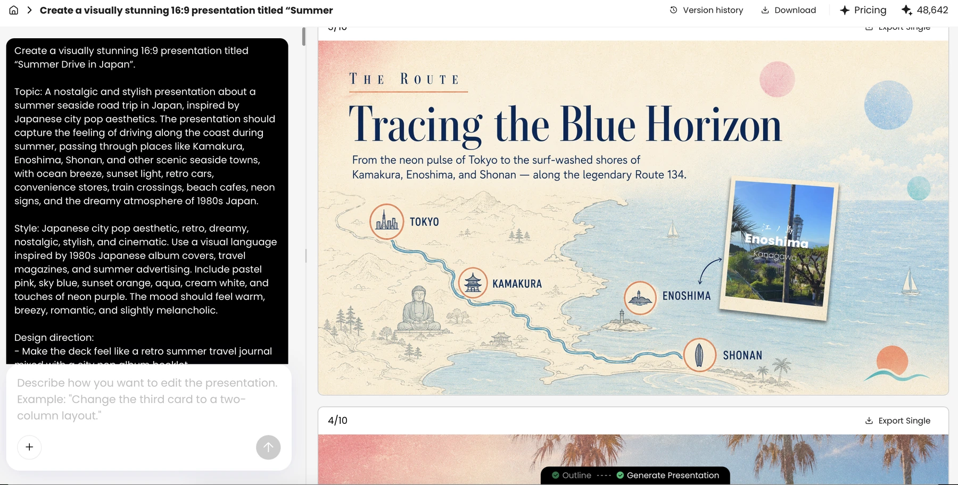The width and height of the screenshot is (958, 485).
Task: Click the 4/10 slide number
Action: (337, 421)
